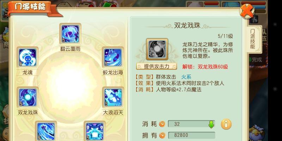Select the bottom-right glowing dragon skill icon

click(95, 131)
